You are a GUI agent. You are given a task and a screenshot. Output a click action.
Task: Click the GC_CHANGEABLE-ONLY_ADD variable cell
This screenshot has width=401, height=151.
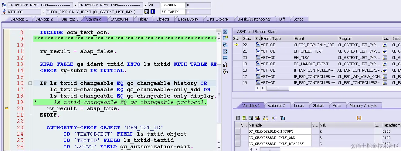[280, 137]
